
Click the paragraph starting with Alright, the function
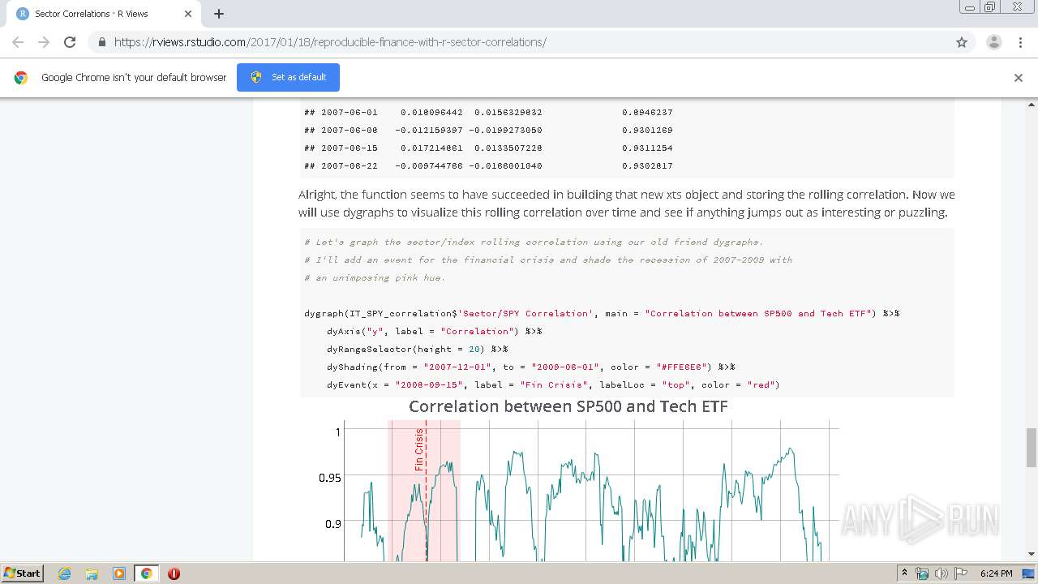[x=627, y=204]
